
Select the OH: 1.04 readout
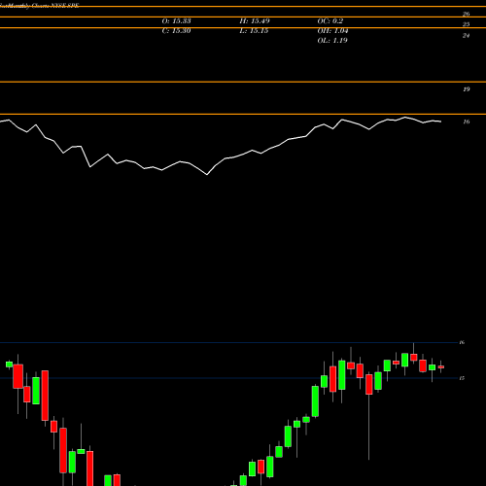click(x=332, y=31)
